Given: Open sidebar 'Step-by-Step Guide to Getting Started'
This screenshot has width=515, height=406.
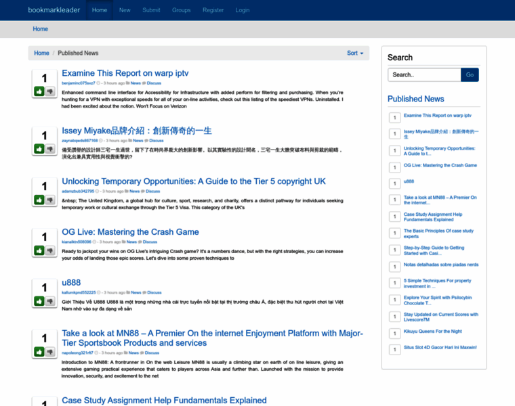Looking at the screenshot, I should point(434,250).
